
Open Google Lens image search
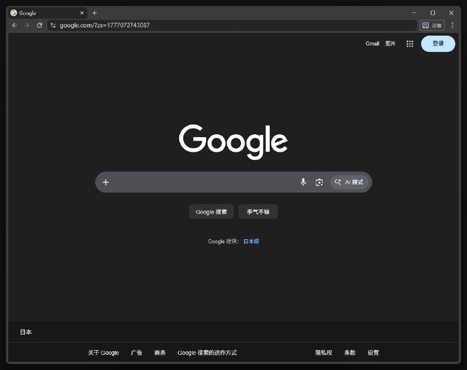click(319, 182)
